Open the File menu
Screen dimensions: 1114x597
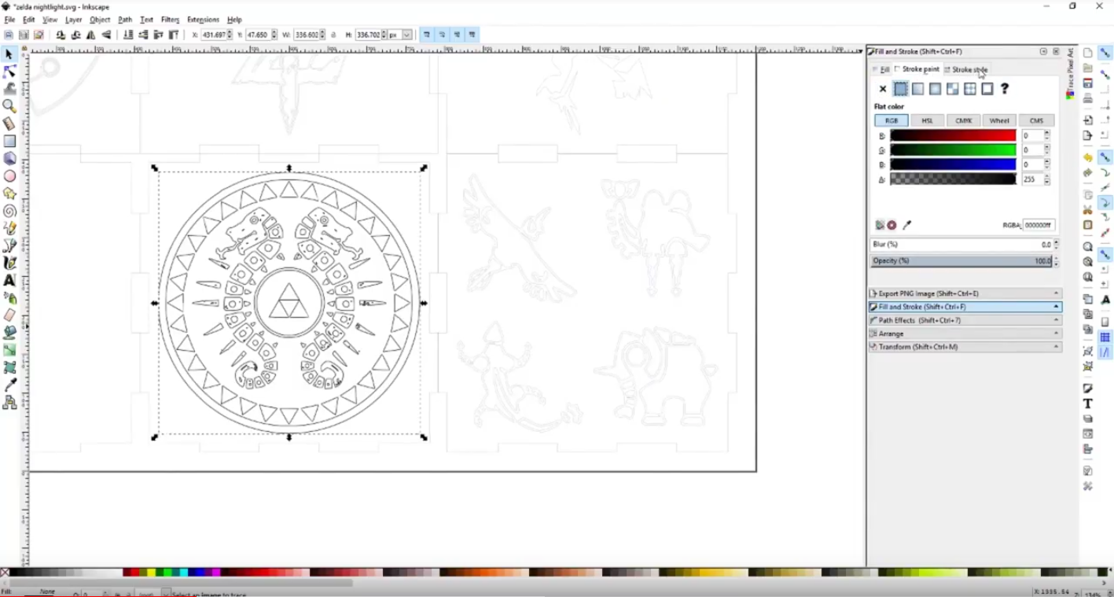[9, 20]
